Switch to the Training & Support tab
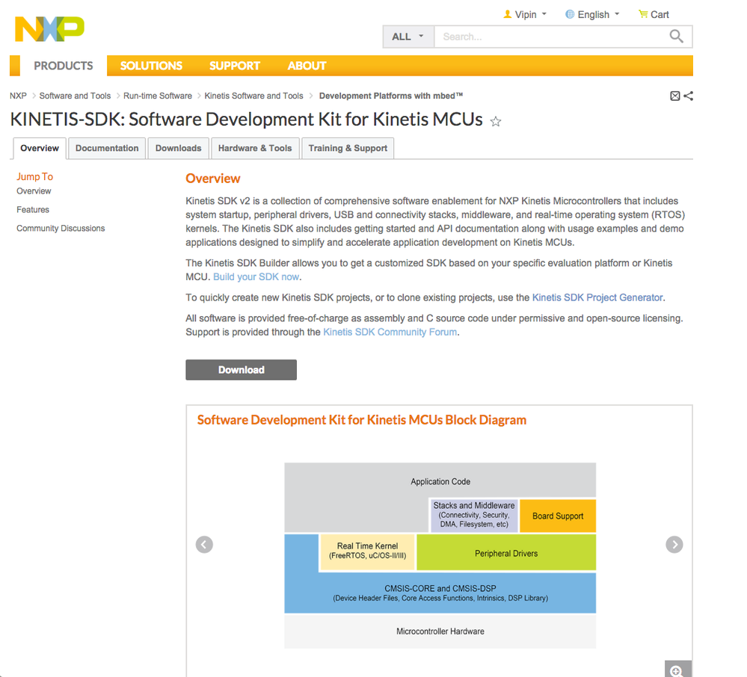This screenshot has height=677, width=747. pyautogui.click(x=348, y=148)
